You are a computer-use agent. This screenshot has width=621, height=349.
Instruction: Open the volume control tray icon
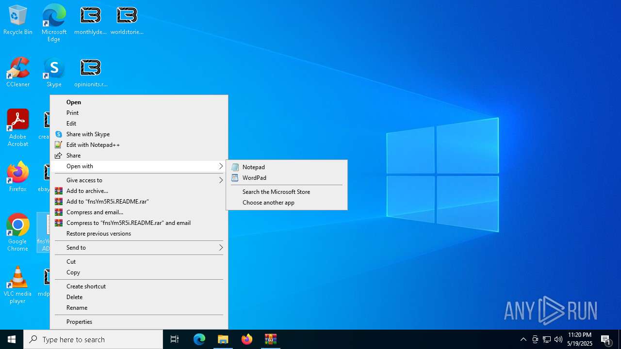click(558, 339)
